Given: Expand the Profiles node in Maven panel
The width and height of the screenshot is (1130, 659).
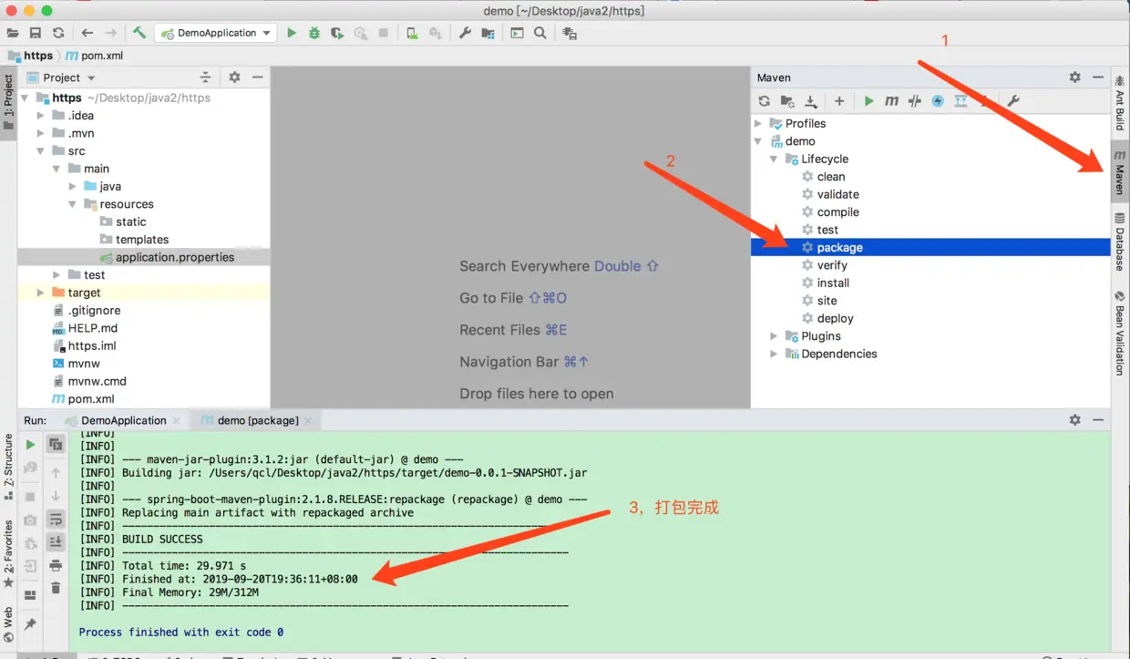Looking at the screenshot, I should [758, 124].
